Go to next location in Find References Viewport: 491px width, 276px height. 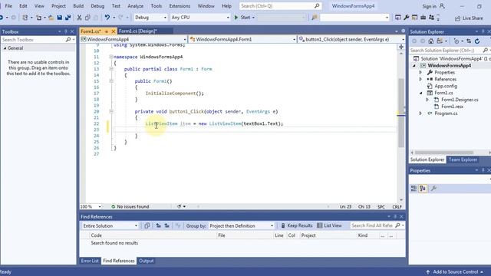click(x=167, y=225)
